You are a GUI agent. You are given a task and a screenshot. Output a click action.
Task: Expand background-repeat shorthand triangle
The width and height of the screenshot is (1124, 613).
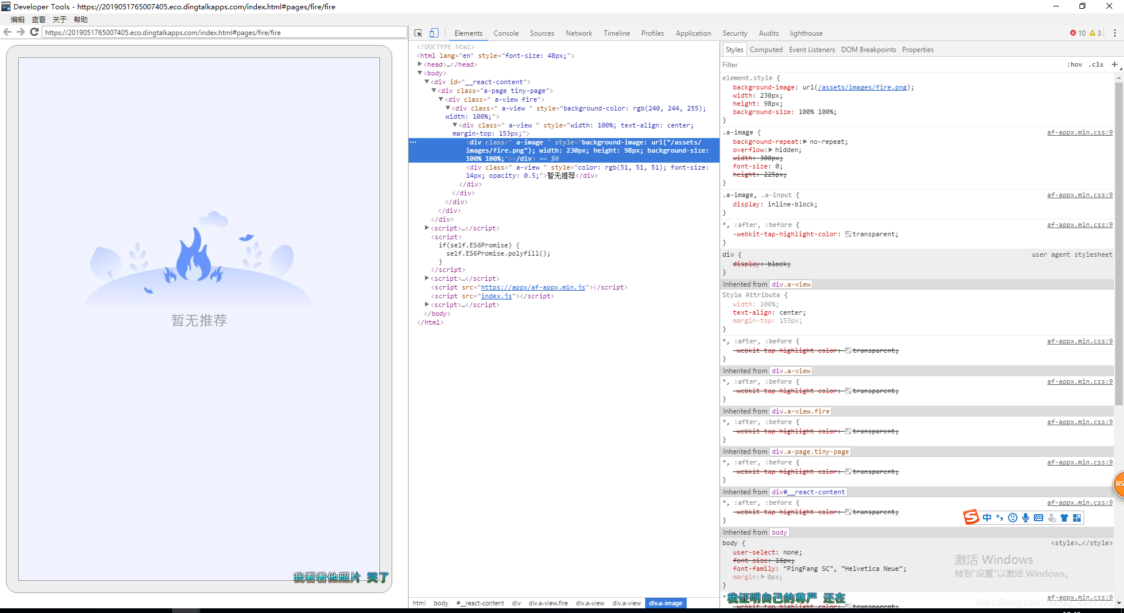pos(805,142)
